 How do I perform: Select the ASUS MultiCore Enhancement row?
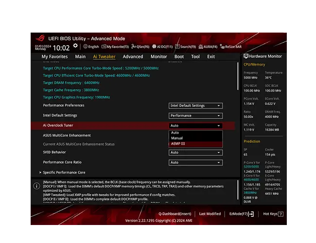tap(67, 136)
